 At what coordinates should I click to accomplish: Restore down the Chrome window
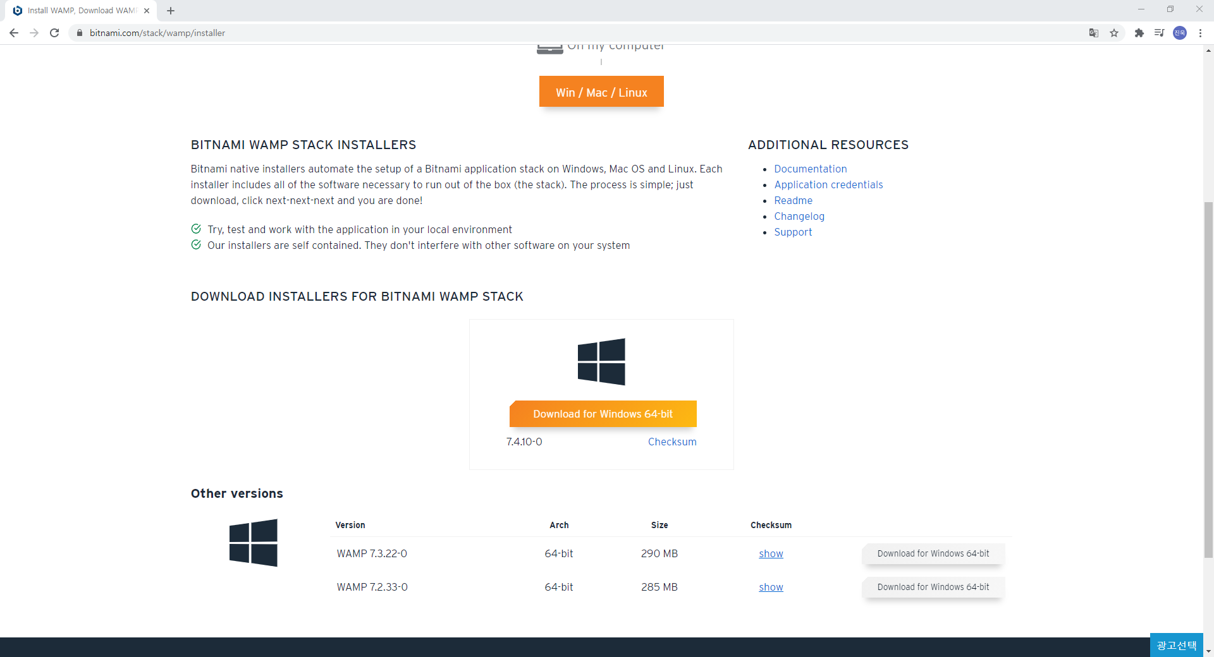click(1170, 9)
